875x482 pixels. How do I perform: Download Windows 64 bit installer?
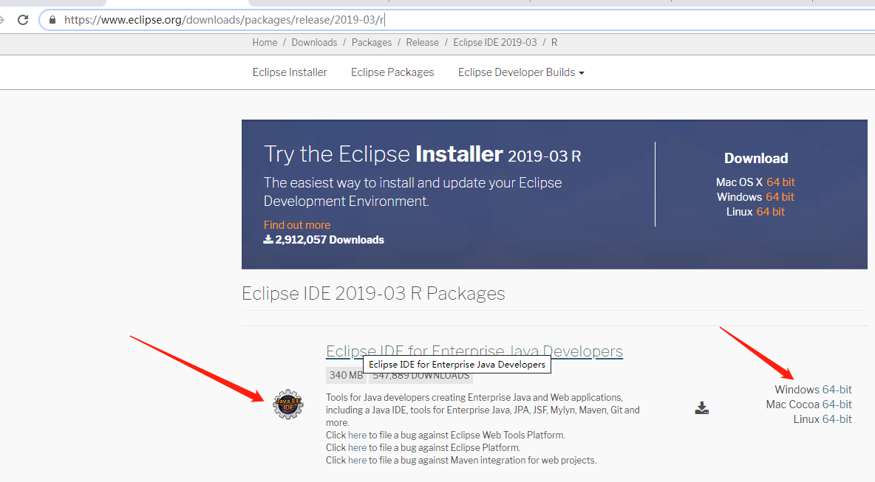coord(781,196)
